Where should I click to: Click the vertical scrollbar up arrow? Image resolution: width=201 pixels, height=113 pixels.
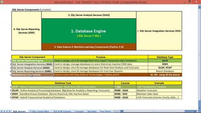coord(200,8)
